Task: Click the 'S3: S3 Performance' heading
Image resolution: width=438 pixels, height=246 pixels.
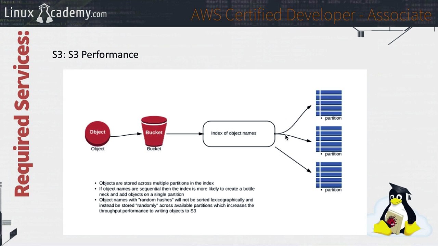Action: pyautogui.click(x=95, y=55)
